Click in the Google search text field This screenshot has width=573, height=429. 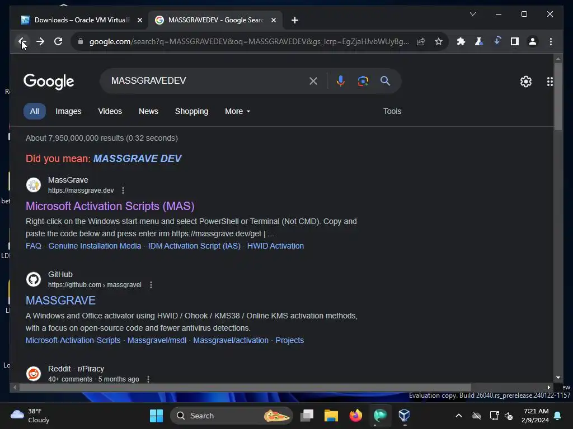coord(206,80)
